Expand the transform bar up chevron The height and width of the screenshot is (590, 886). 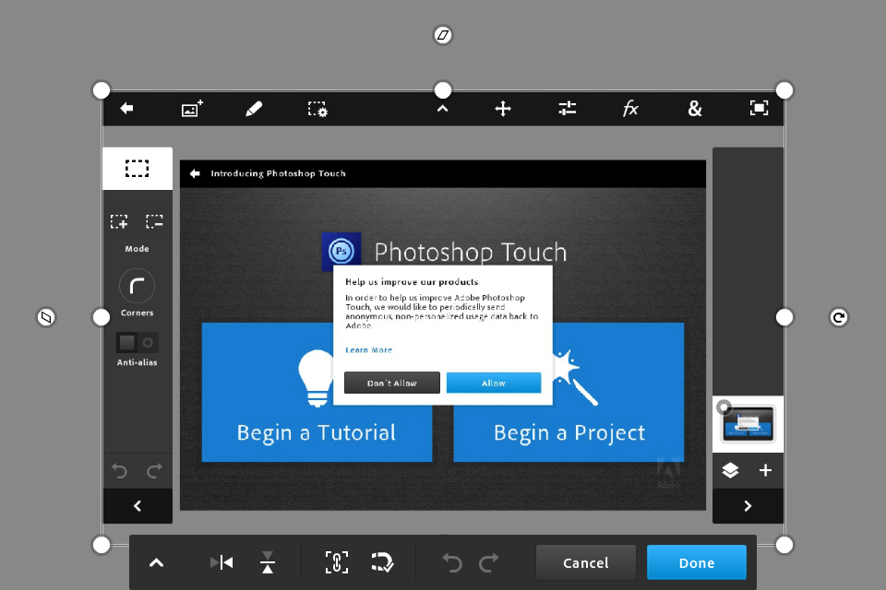coord(157,562)
